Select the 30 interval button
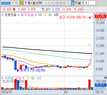This screenshot has width=107, height=95. (x=63, y=3)
